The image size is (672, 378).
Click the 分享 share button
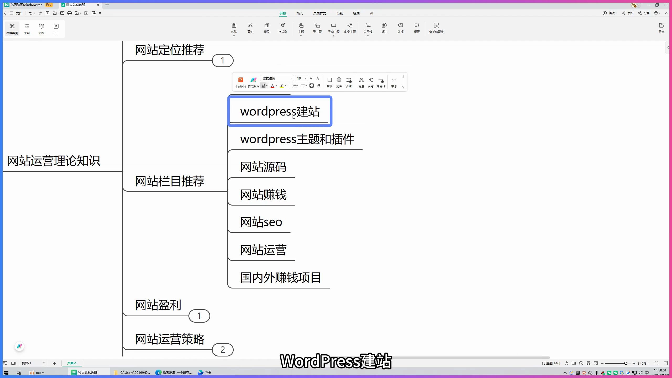pyautogui.click(x=644, y=13)
